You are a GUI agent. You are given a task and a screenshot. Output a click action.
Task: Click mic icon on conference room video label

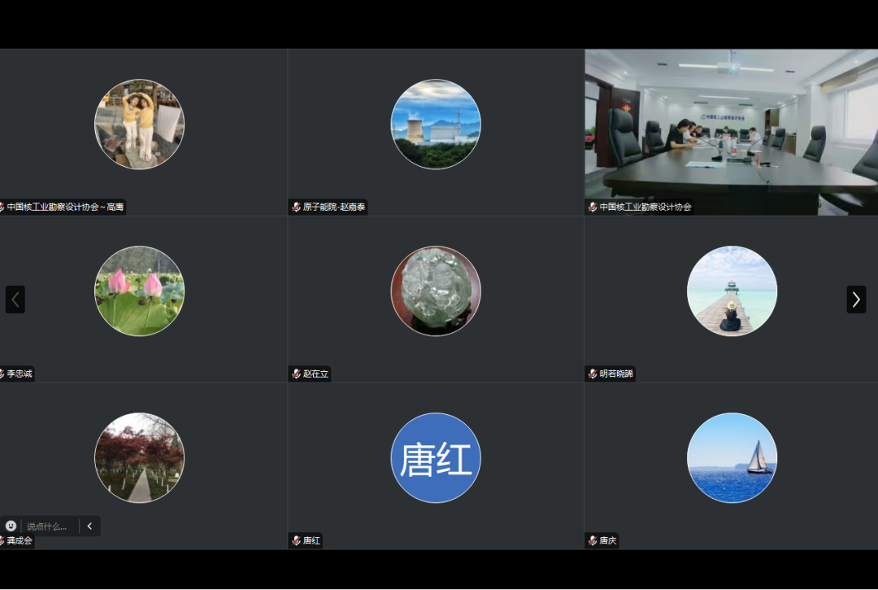pyautogui.click(x=593, y=208)
